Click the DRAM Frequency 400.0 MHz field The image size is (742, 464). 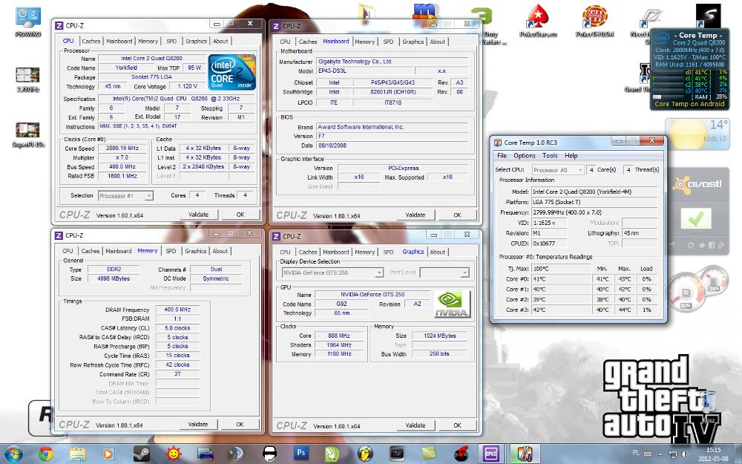point(177,309)
